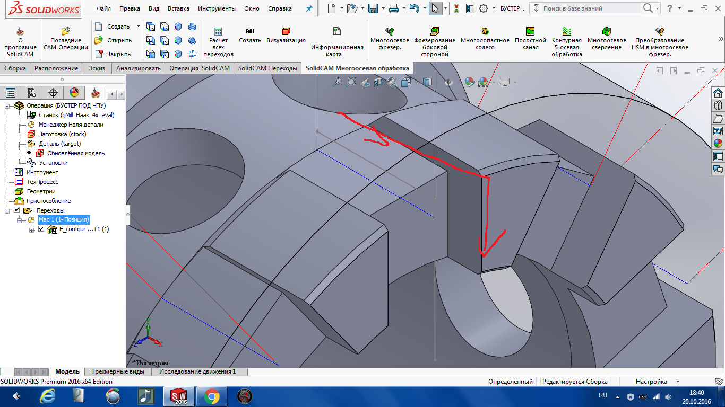Open Home tab in right task pane
The width and height of the screenshot is (725, 407).
point(718,93)
